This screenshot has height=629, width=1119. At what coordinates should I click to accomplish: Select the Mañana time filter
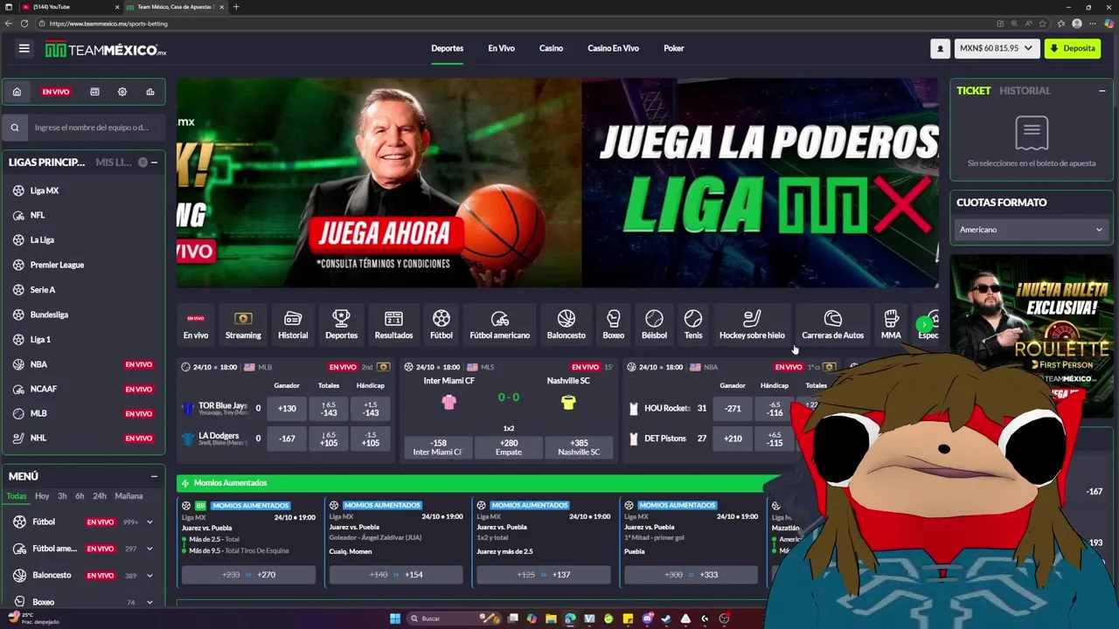point(129,496)
